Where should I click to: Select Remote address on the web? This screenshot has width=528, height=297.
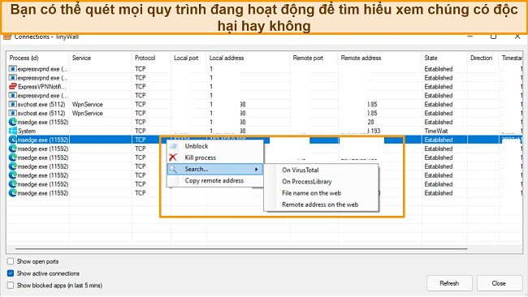point(321,204)
